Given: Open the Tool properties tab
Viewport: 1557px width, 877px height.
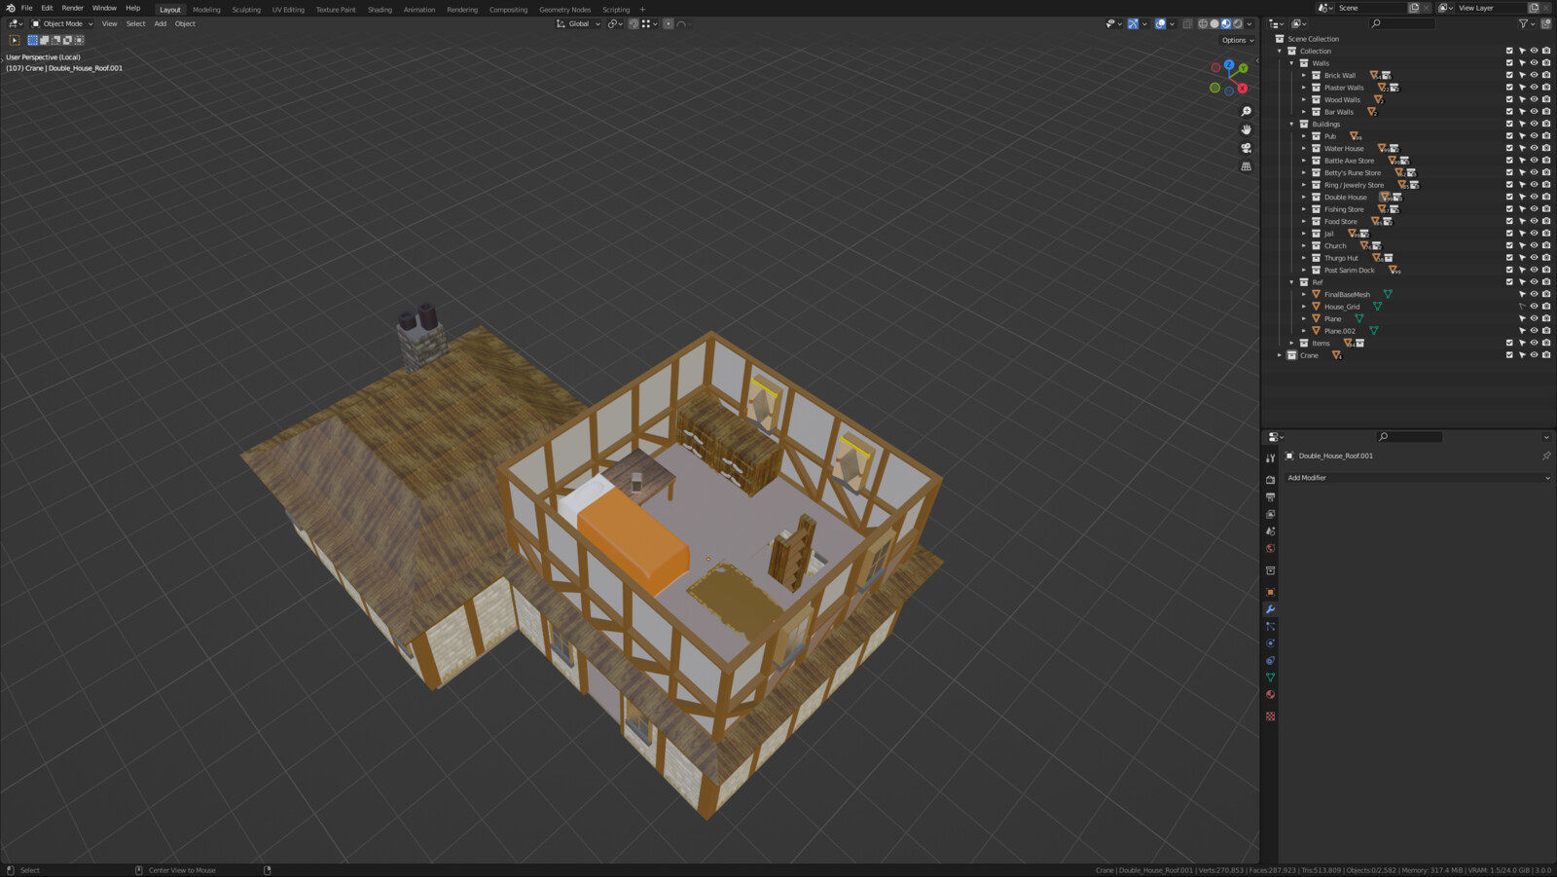Looking at the screenshot, I should pos(1270,458).
